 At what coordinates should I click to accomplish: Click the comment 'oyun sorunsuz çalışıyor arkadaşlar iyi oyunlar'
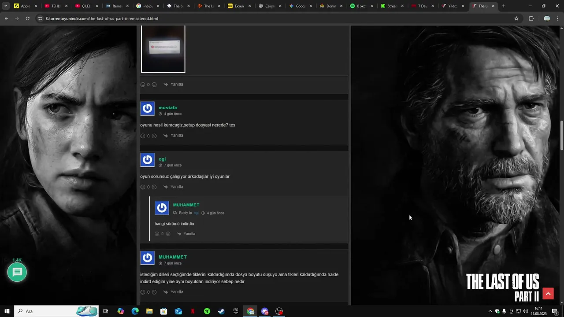tap(185, 177)
